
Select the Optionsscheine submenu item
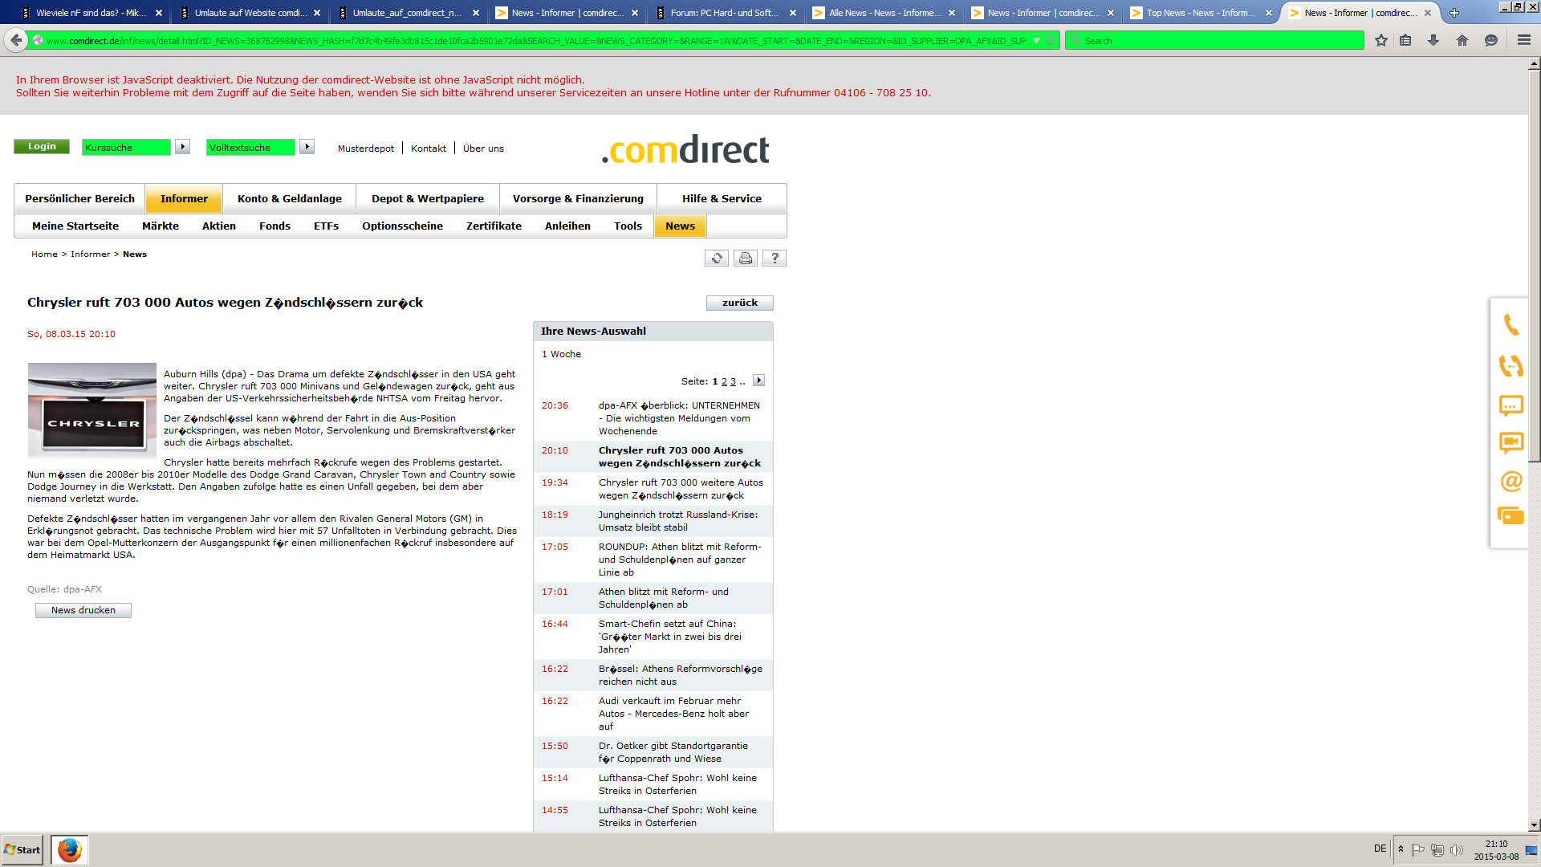pos(402,226)
